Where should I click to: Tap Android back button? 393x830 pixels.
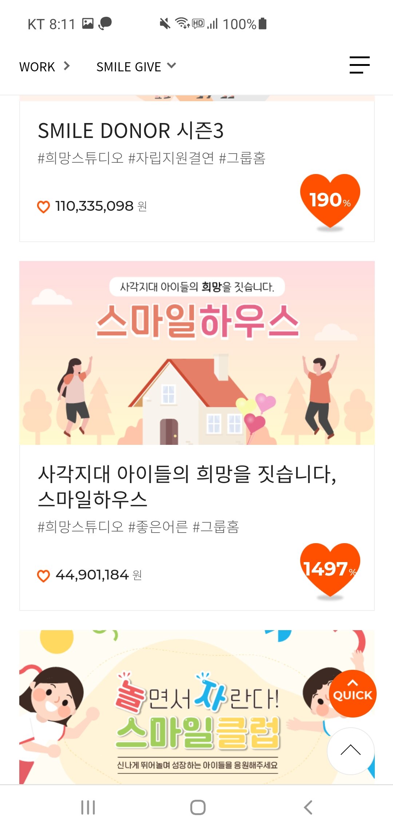(308, 807)
